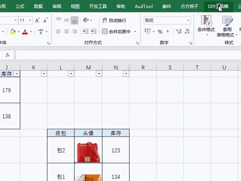The width and height of the screenshot is (241, 181).
Task: Select cell containing 包2
Action: [x=61, y=150]
